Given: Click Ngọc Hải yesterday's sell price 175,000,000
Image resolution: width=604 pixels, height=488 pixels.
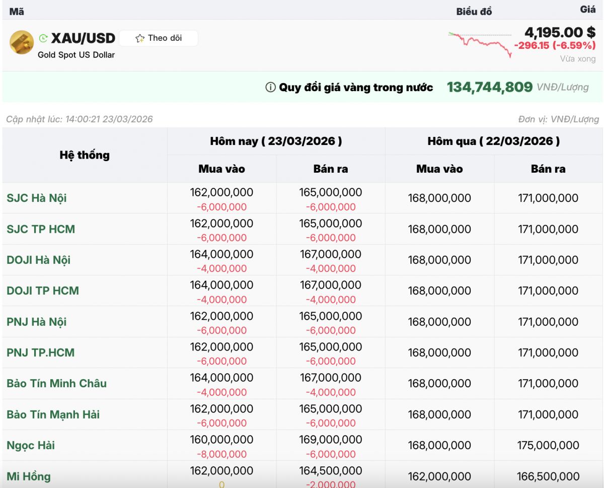Looking at the screenshot, I should (548, 446).
